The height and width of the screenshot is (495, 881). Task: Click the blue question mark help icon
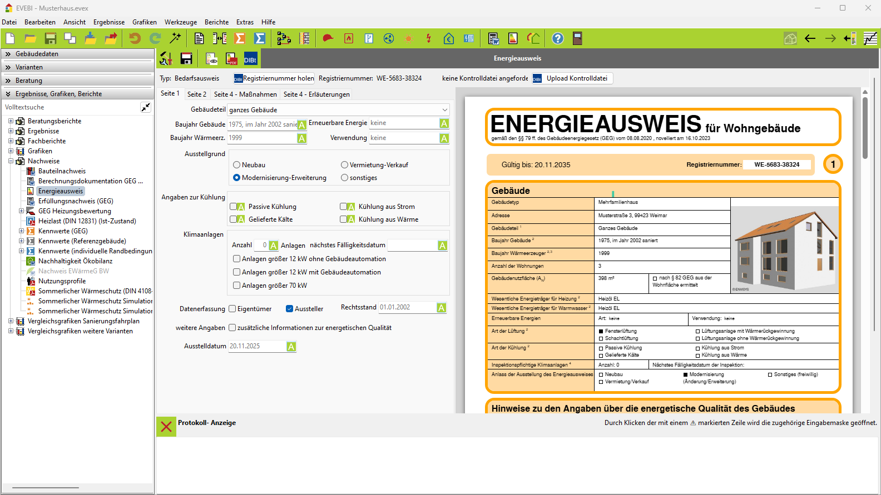pos(557,38)
